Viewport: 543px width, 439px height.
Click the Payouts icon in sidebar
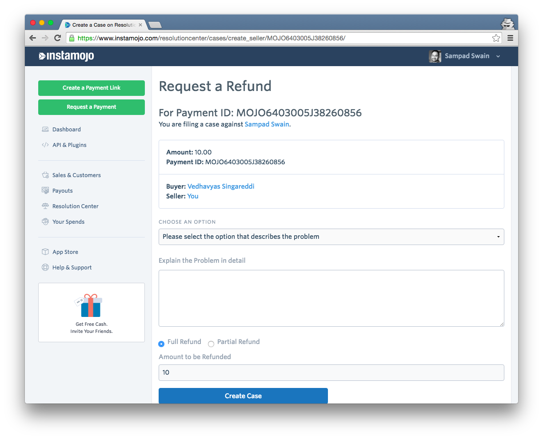pos(45,190)
